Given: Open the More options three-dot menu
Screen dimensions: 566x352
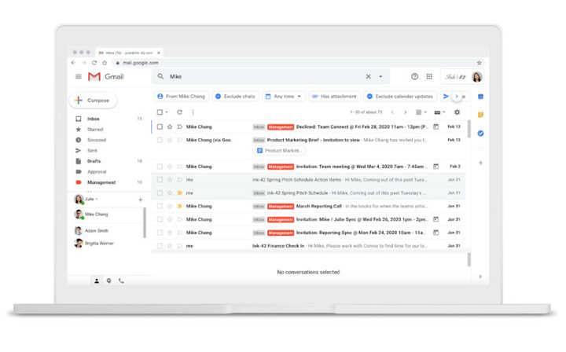Looking at the screenshot, I should (x=193, y=112).
